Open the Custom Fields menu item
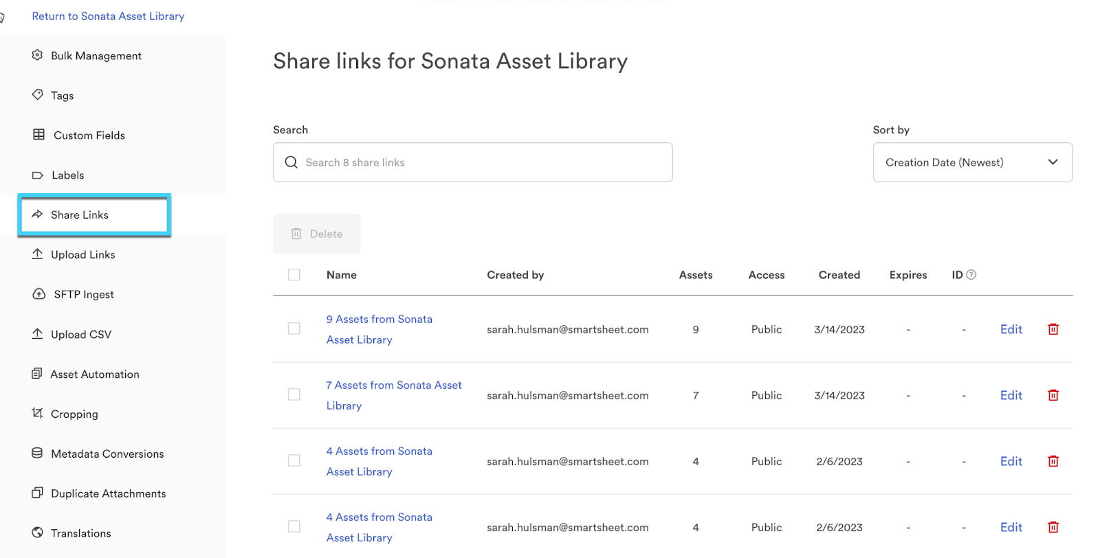 coord(89,135)
